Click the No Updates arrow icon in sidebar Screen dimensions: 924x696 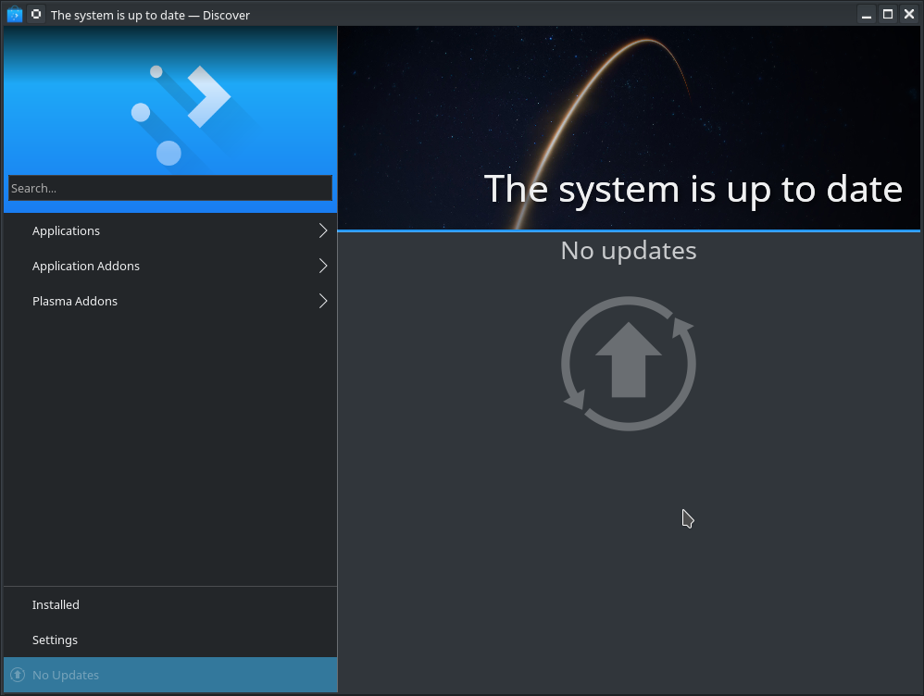pyautogui.click(x=18, y=675)
